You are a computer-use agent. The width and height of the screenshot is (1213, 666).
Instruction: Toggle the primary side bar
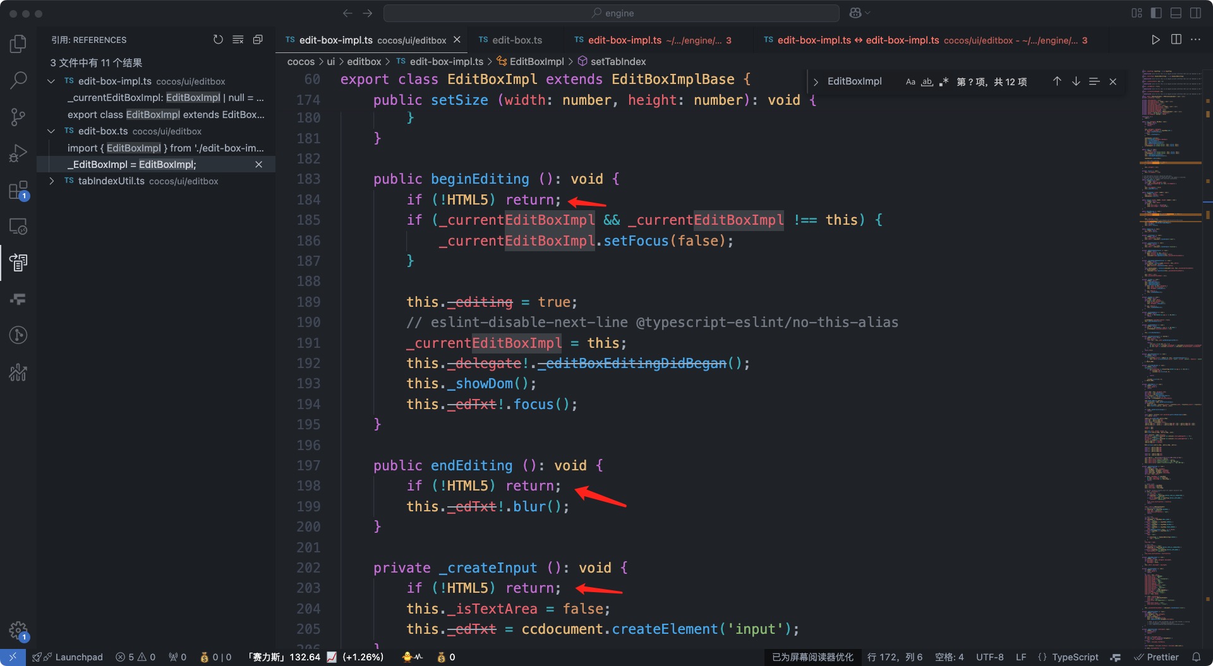1156,13
